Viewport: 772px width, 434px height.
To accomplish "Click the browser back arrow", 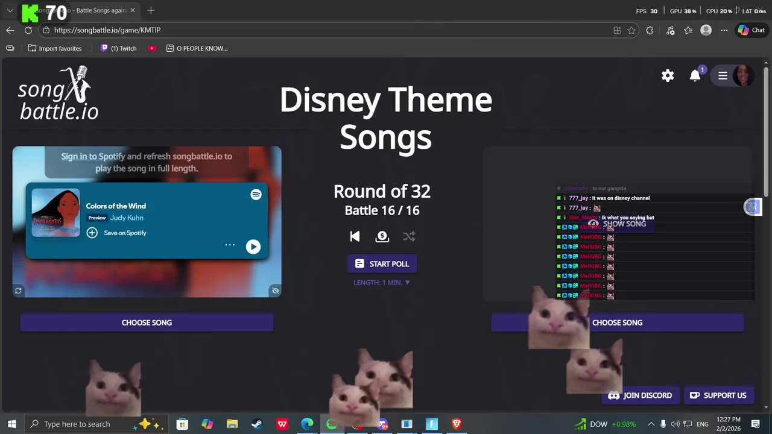I will 10,30.
